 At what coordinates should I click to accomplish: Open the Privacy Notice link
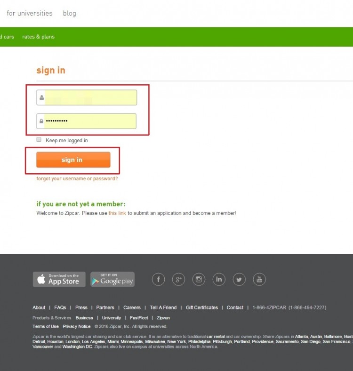(x=77, y=326)
